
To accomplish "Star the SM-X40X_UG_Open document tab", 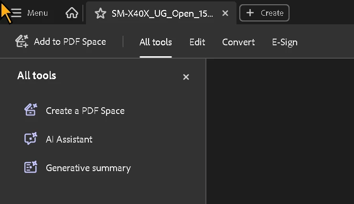I will (x=100, y=13).
